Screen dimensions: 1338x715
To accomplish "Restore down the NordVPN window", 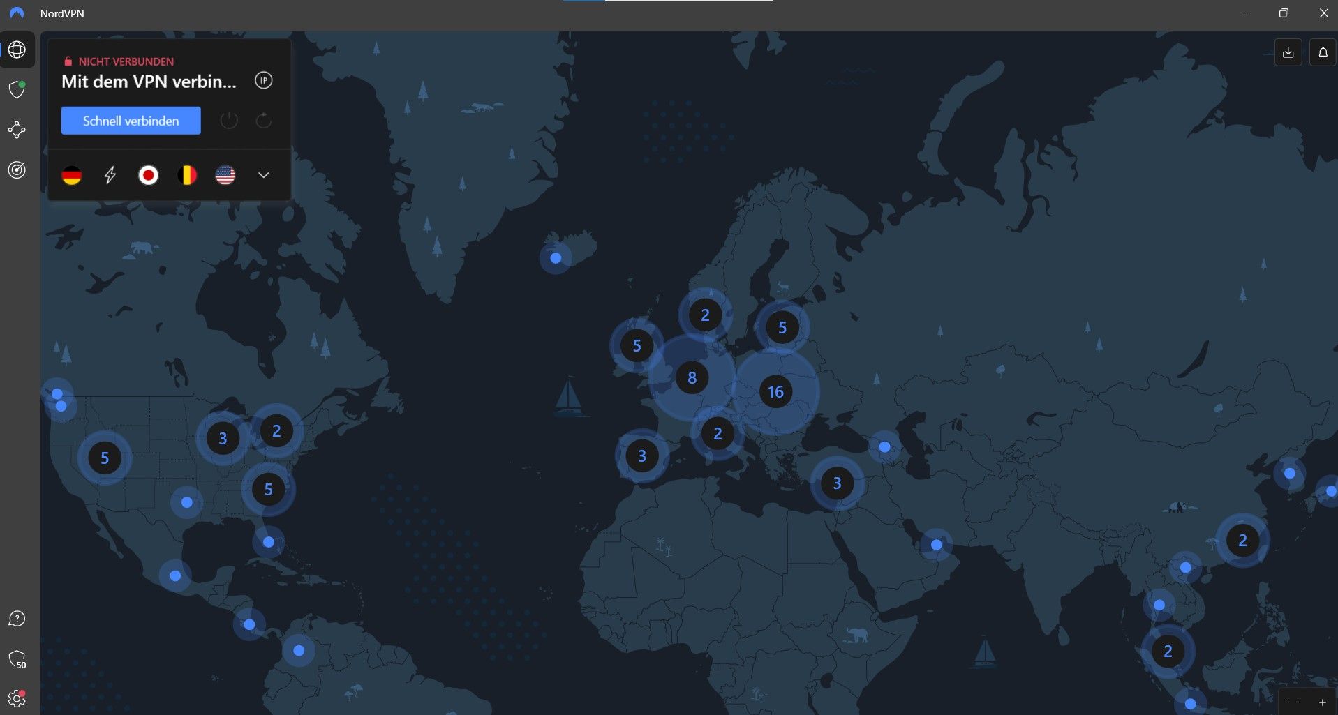I will point(1284,13).
